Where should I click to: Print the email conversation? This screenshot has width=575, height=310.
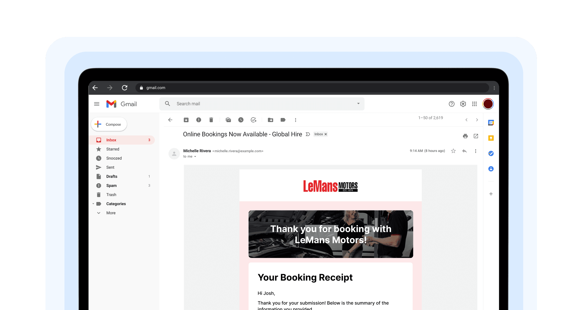[x=465, y=136]
